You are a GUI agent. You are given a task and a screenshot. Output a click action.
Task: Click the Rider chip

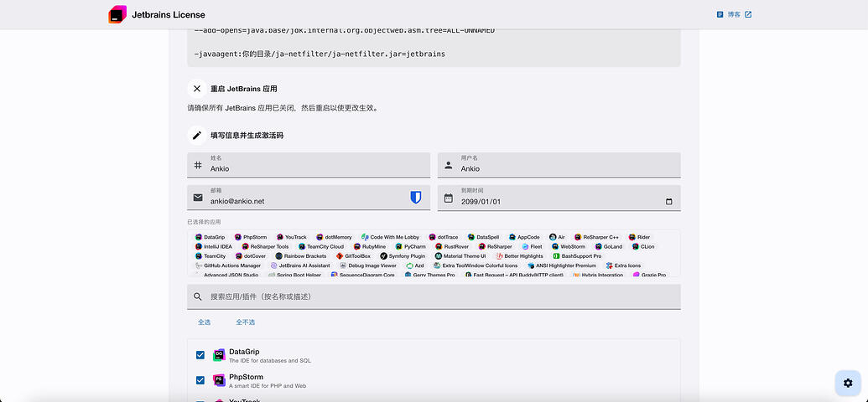click(639, 237)
